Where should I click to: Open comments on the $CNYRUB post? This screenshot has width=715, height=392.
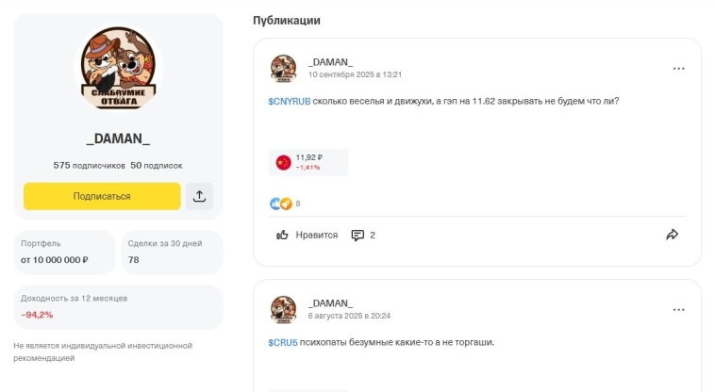363,235
